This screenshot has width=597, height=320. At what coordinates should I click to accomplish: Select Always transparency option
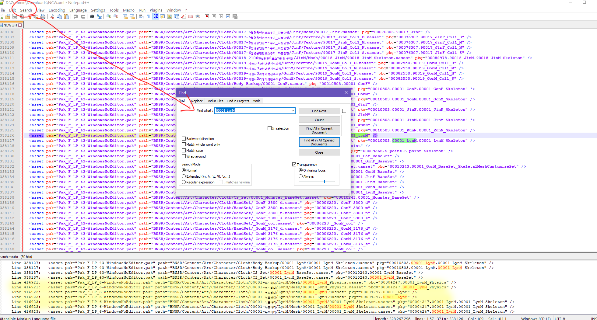pyautogui.click(x=301, y=176)
